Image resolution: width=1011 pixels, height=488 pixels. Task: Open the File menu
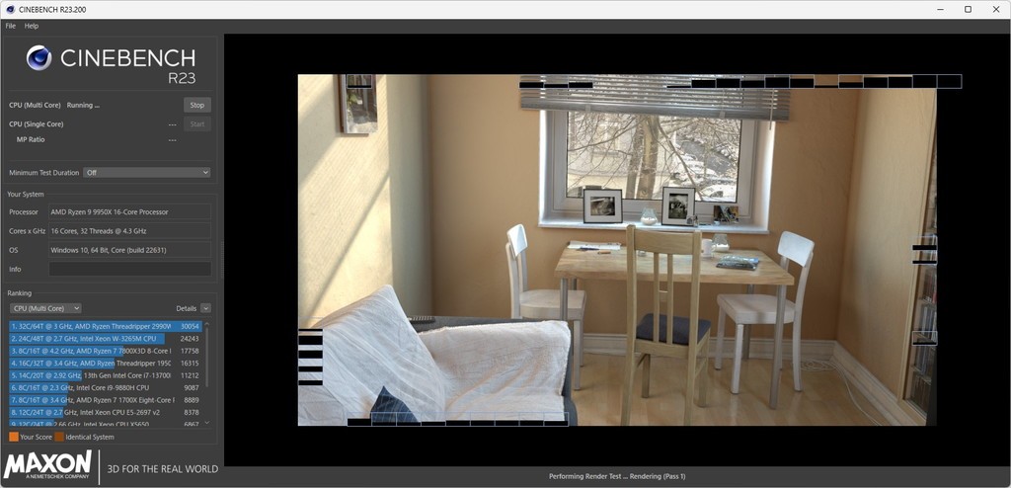(10, 26)
